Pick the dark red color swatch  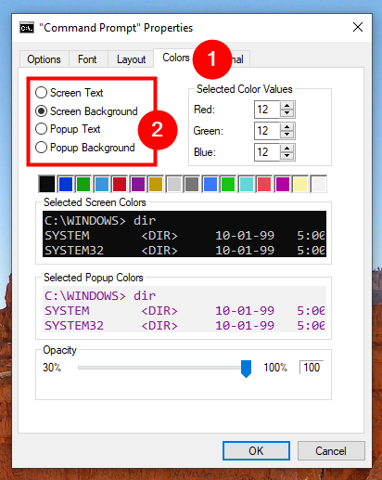[x=120, y=184]
